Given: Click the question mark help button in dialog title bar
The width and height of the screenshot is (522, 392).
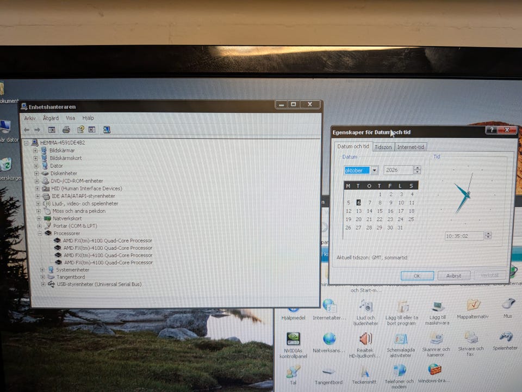Looking at the screenshot, I should click(492, 130).
